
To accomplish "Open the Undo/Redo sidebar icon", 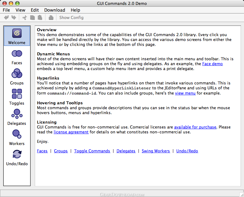I will point(17,158).
